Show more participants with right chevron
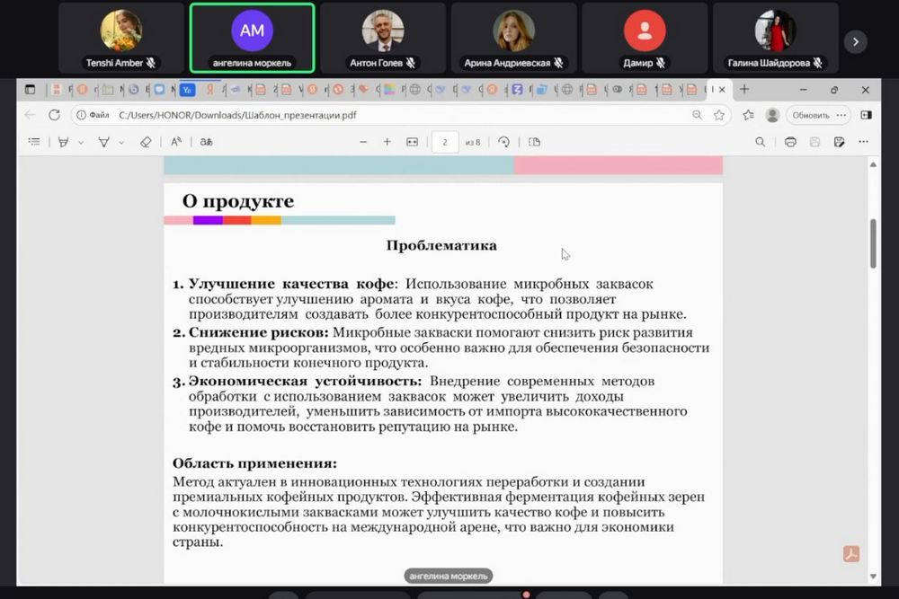The height and width of the screenshot is (599, 899). (x=855, y=40)
